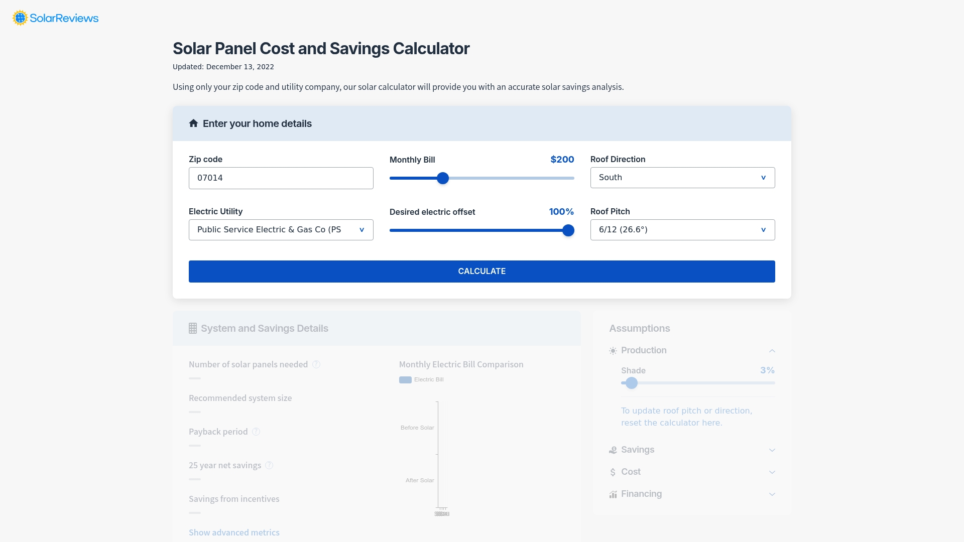The height and width of the screenshot is (542, 964).
Task: Click the "reset the calculator here" link
Action: click(x=671, y=423)
